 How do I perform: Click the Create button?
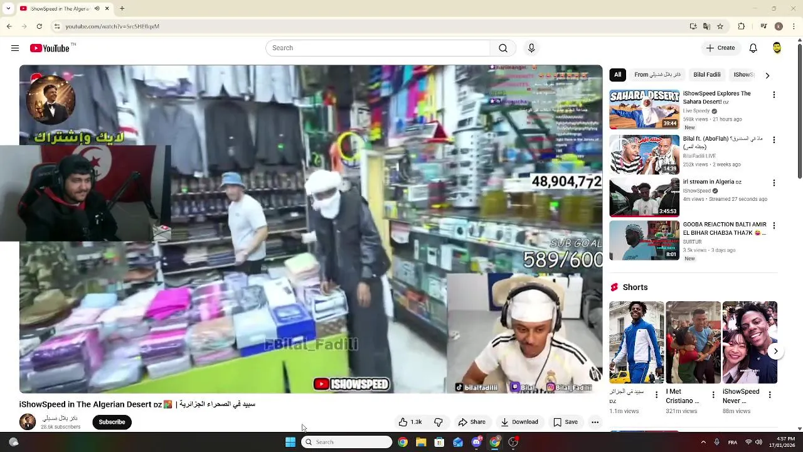click(x=720, y=48)
